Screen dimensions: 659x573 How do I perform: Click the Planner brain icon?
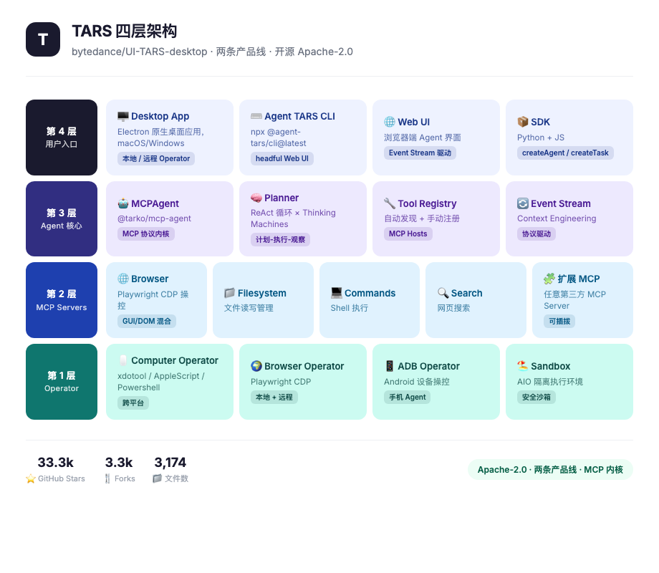pyautogui.click(x=256, y=198)
